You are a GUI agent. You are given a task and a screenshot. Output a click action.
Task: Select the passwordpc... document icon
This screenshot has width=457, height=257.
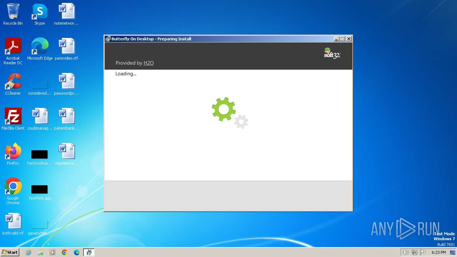(66, 84)
